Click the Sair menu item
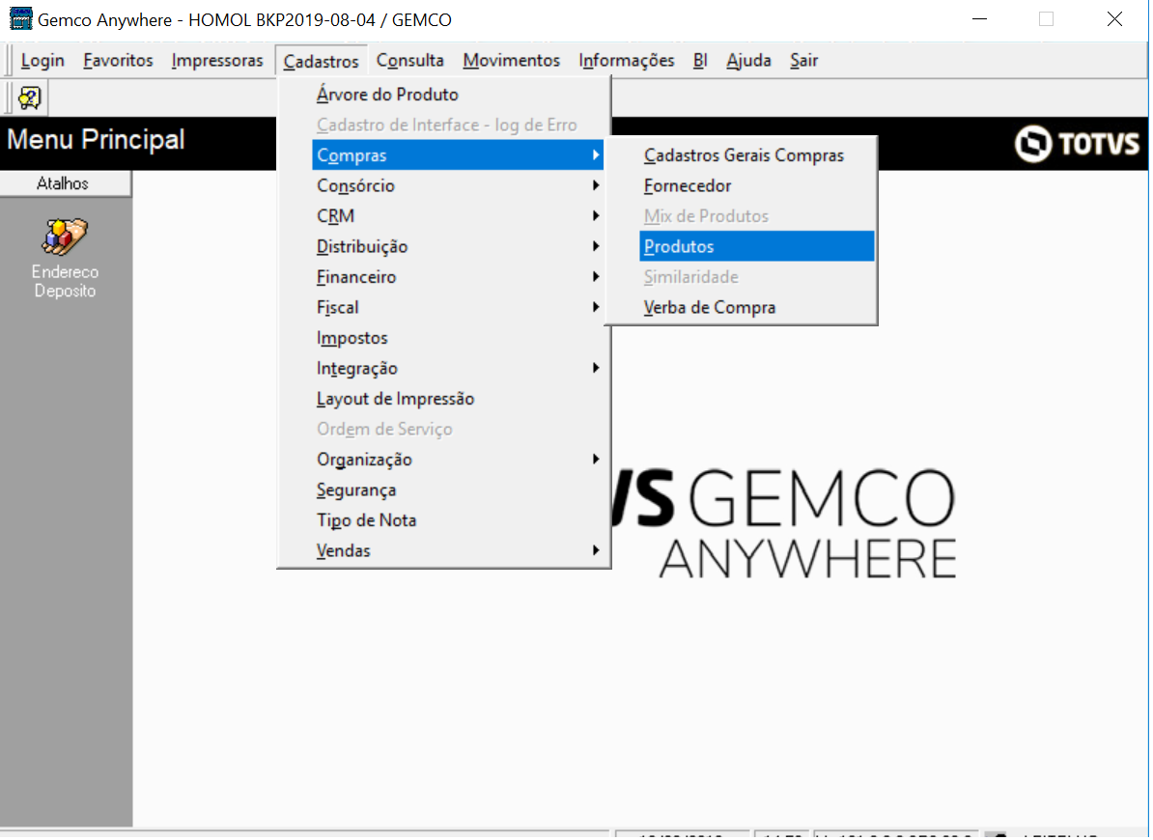The width and height of the screenshot is (1153, 840). click(803, 60)
